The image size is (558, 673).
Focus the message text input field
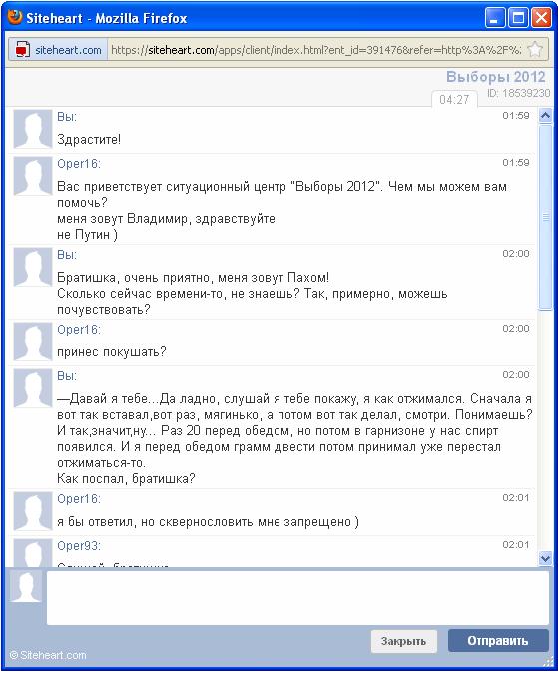pos(297,597)
